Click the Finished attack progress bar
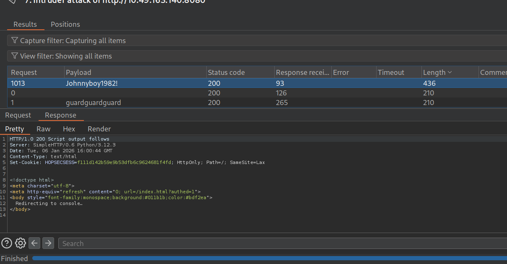The width and height of the screenshot is (507, 264). coord(268,258)
